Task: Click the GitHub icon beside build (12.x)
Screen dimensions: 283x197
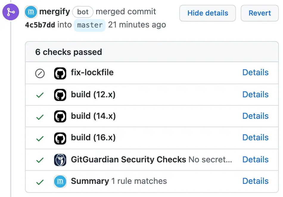Action: coord(60,95)
